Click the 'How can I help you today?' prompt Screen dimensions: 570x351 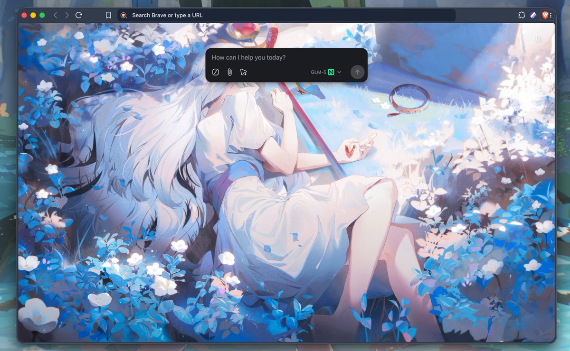pos(248,57)
